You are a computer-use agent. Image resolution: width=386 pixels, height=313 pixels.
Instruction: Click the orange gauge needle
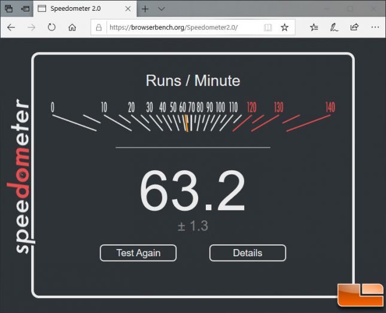coord(186,123)
